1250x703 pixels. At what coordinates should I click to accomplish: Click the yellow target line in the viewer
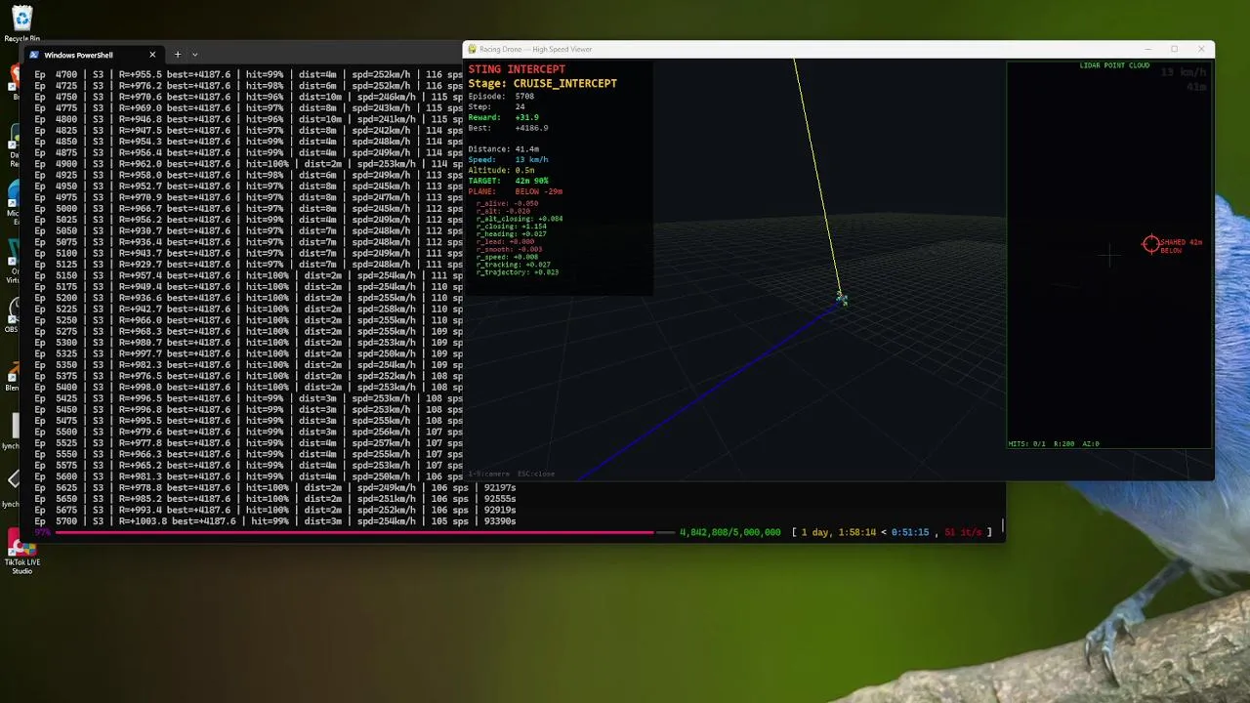click(x=817, y=178)
